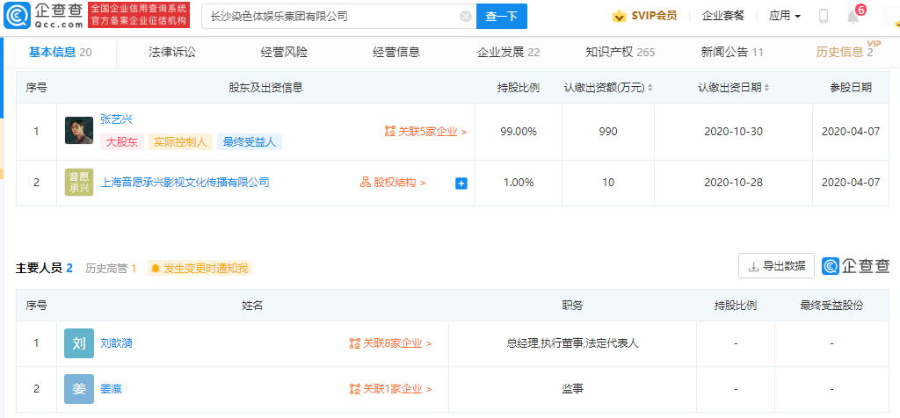Click the 主要人员 2 section heading

(x=44, y=268)
